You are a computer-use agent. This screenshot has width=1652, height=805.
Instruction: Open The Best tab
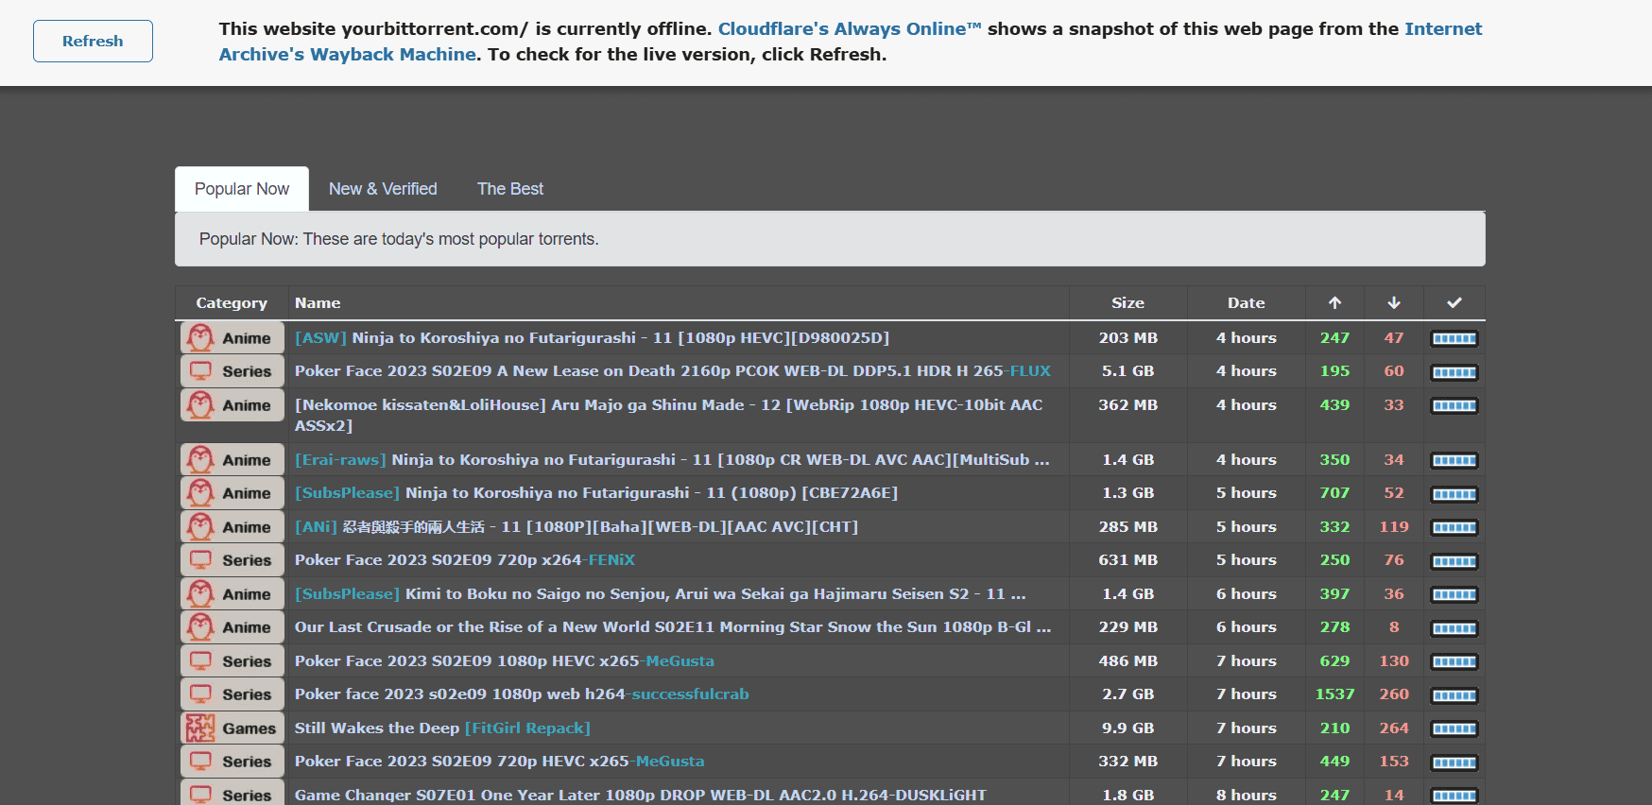click(x=509, y=189)
